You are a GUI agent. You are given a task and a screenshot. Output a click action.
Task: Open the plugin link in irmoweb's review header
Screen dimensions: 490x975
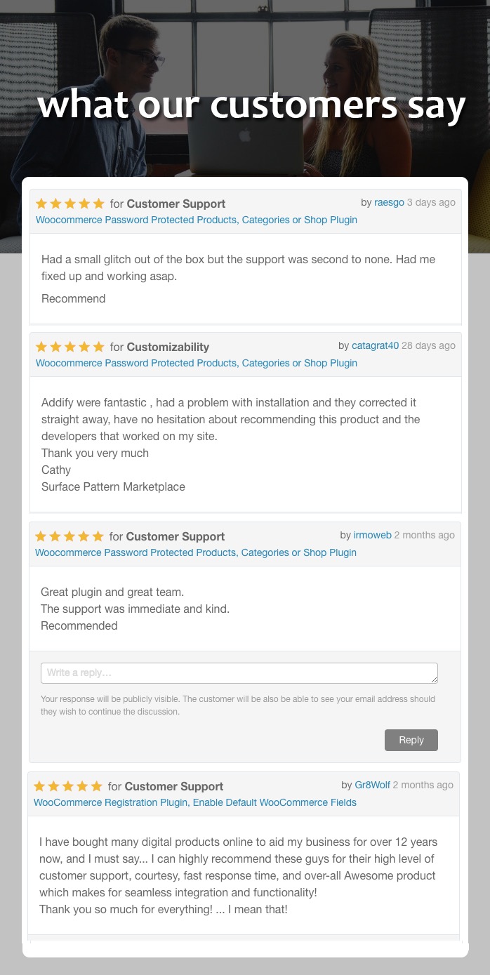point(196,552)
